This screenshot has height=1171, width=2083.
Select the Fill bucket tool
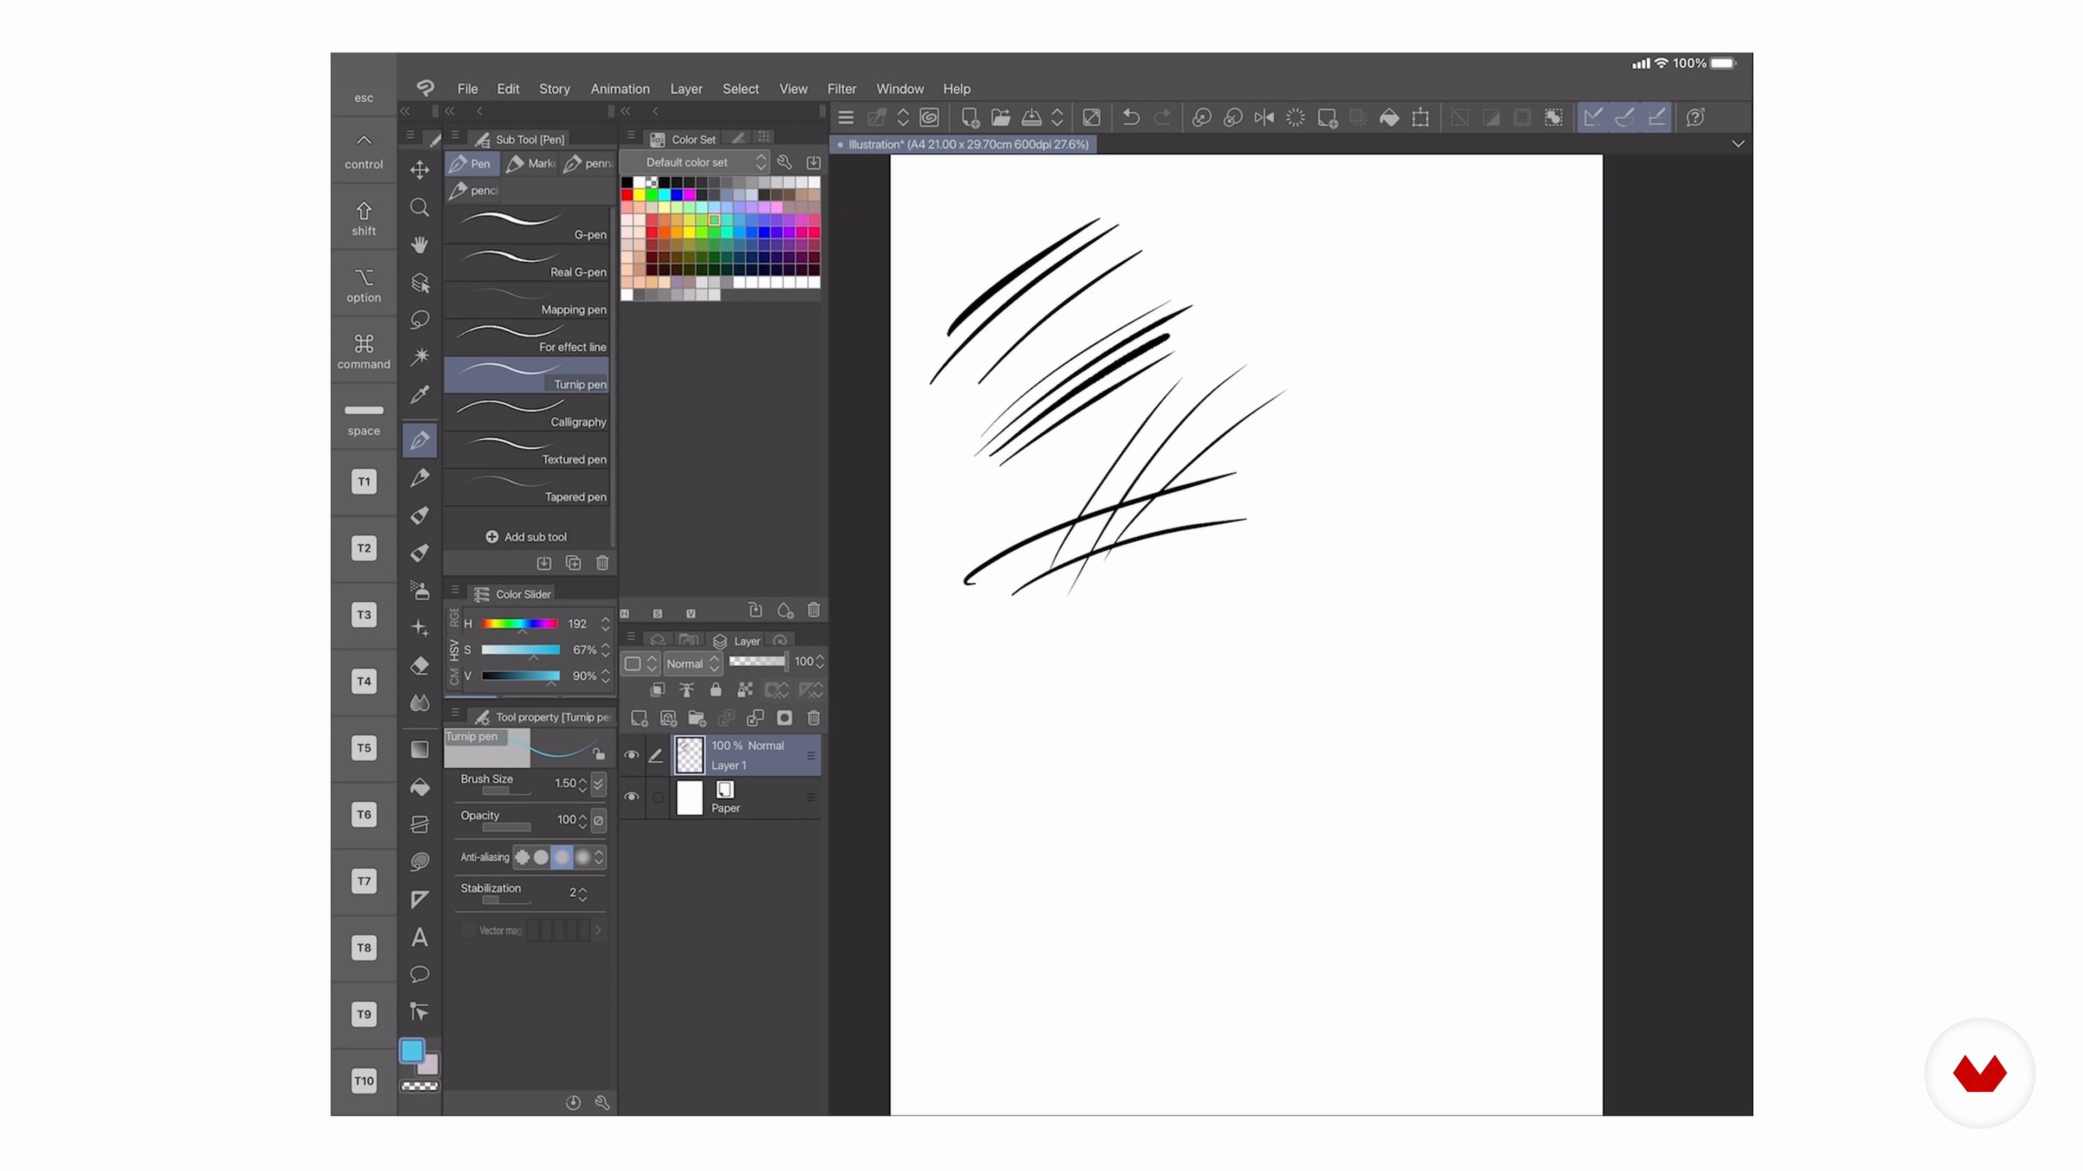tap(420, 786)
